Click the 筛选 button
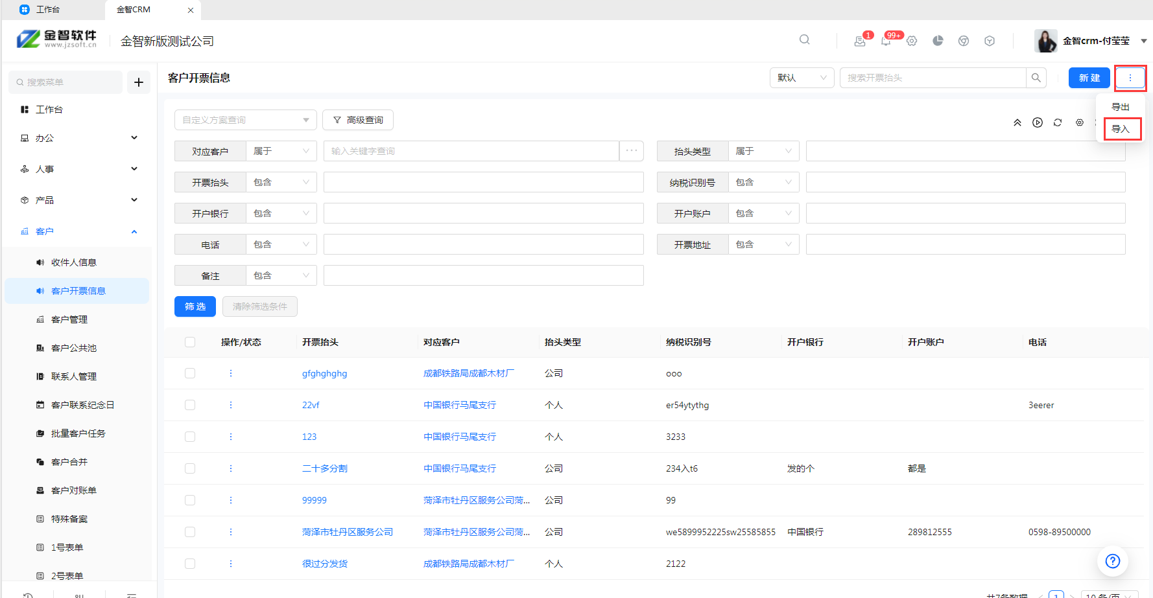Viewport: 1153px width, 598px height. [x=195, y=306]
